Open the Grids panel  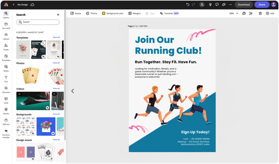click(6, 101)
